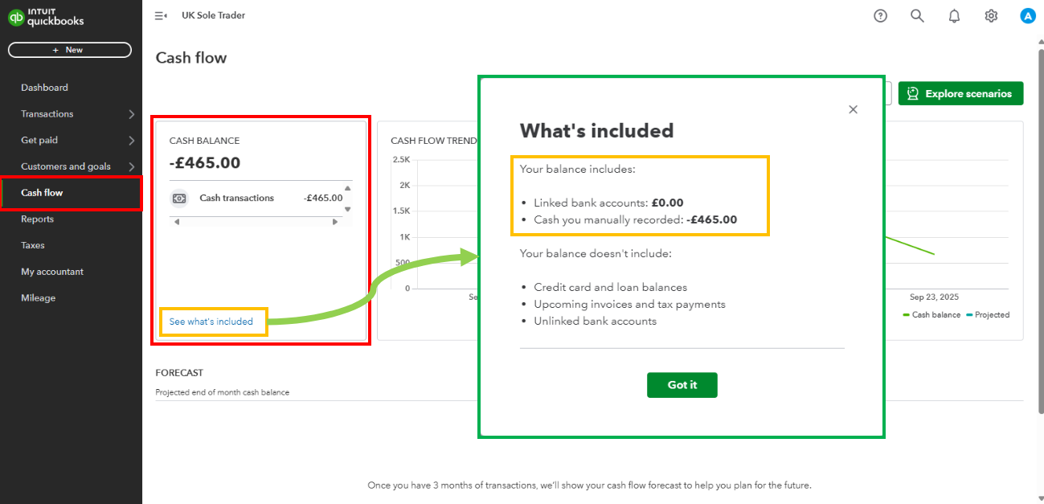
Task: Open the account profile avatar
Action: click(x=1027, y=16)
